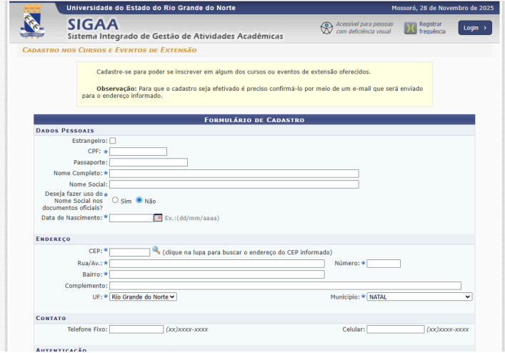Click the Registrar frequência green icon
505x353 pixels.
click(x=410, y=29)
